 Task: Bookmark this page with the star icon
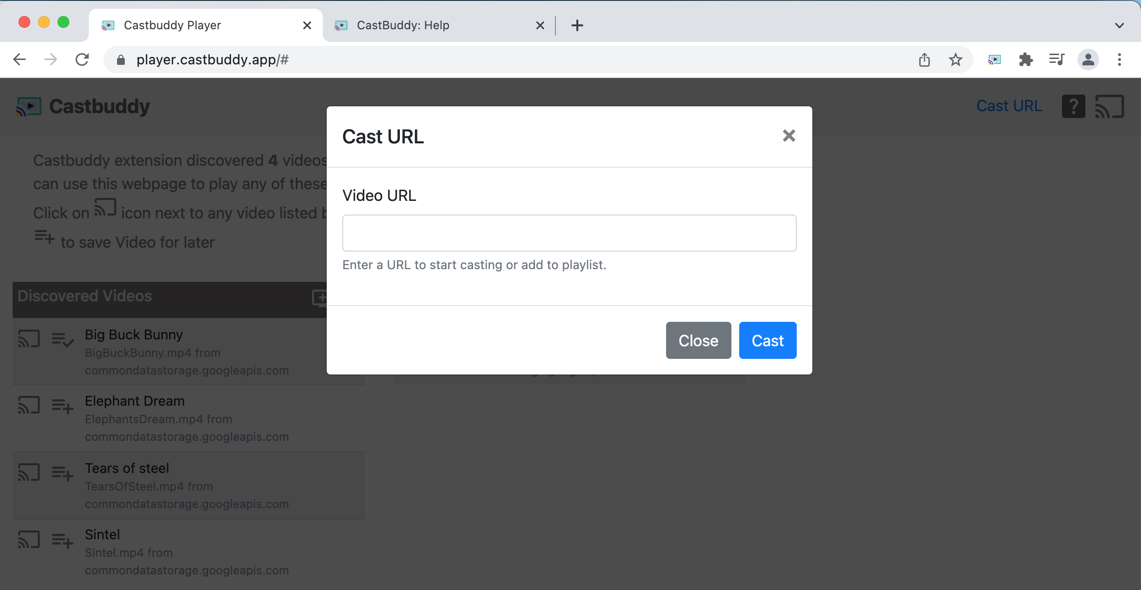click(x=955, y=59)
